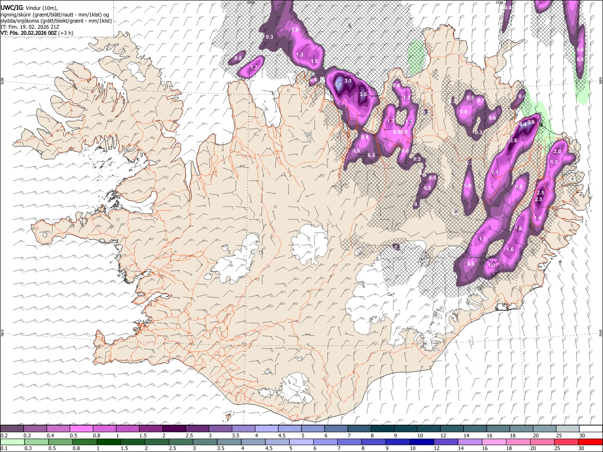
Task: Click the 2.0 snowfall value on the map
Action: coord(557,151)
